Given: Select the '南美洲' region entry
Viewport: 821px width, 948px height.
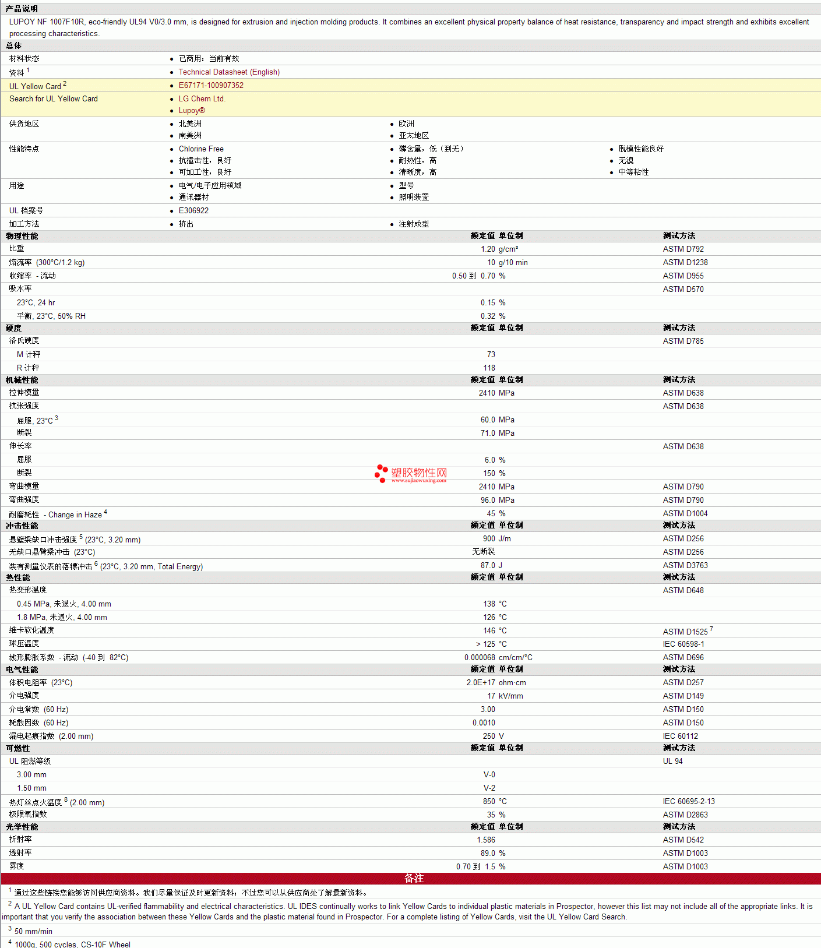Looking at the screenshot, I should tap(190, 136).
